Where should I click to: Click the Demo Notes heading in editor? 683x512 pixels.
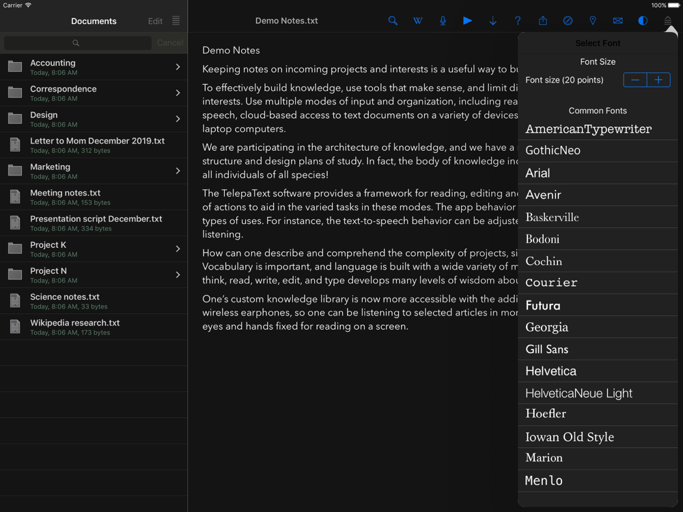[x=231, y=51]
